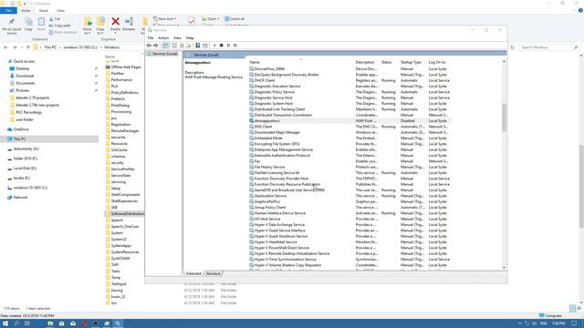Image resolution: width=584 pixels, height=328 pixels.
Task: Click the Forward arrow in Services toolbar
Action: tap(156, 46)
